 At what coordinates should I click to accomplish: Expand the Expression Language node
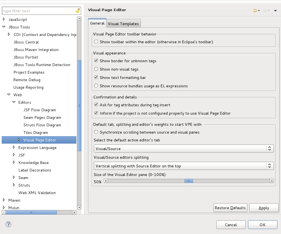[14, 147]
